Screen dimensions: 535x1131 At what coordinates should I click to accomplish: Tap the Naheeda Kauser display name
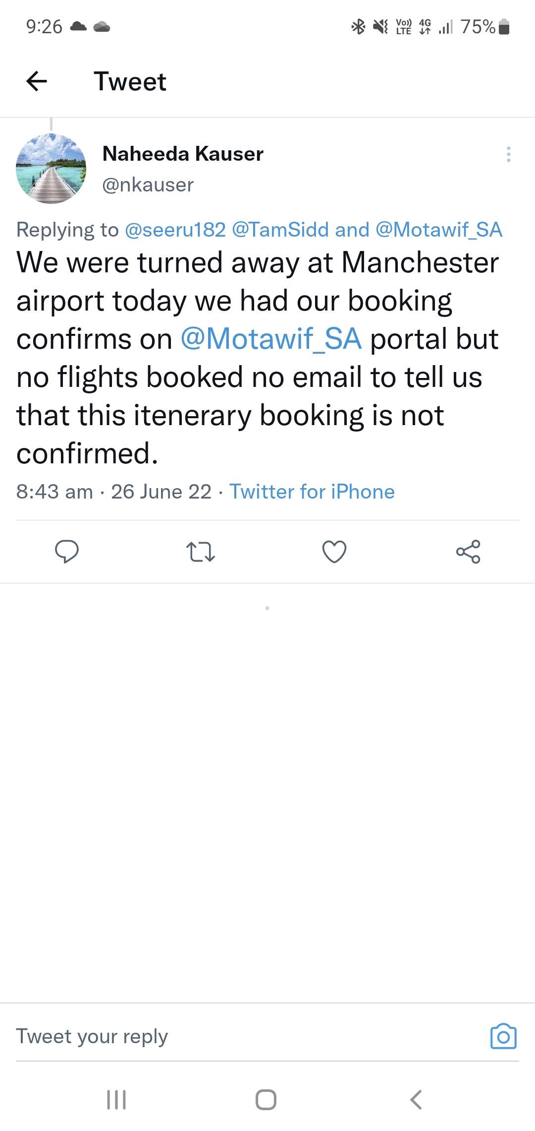click(x=183, y=154)
